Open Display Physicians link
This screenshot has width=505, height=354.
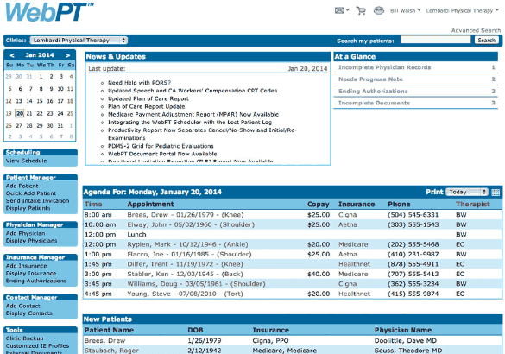31,241
